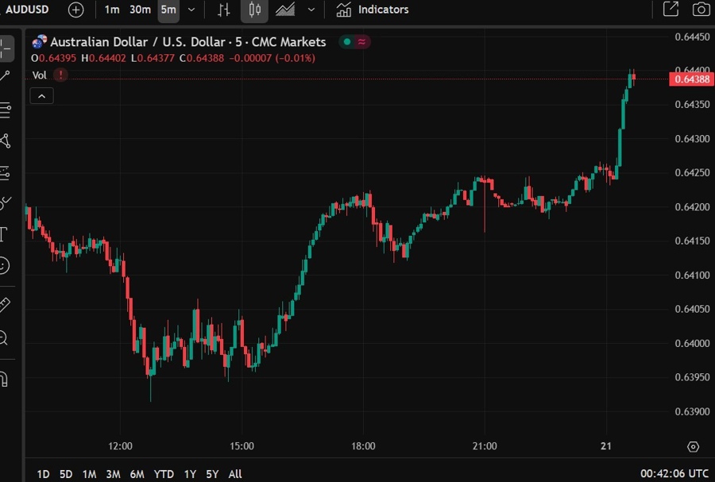
Task: Click the current price label 0.64388
Action: coord(692,79)
